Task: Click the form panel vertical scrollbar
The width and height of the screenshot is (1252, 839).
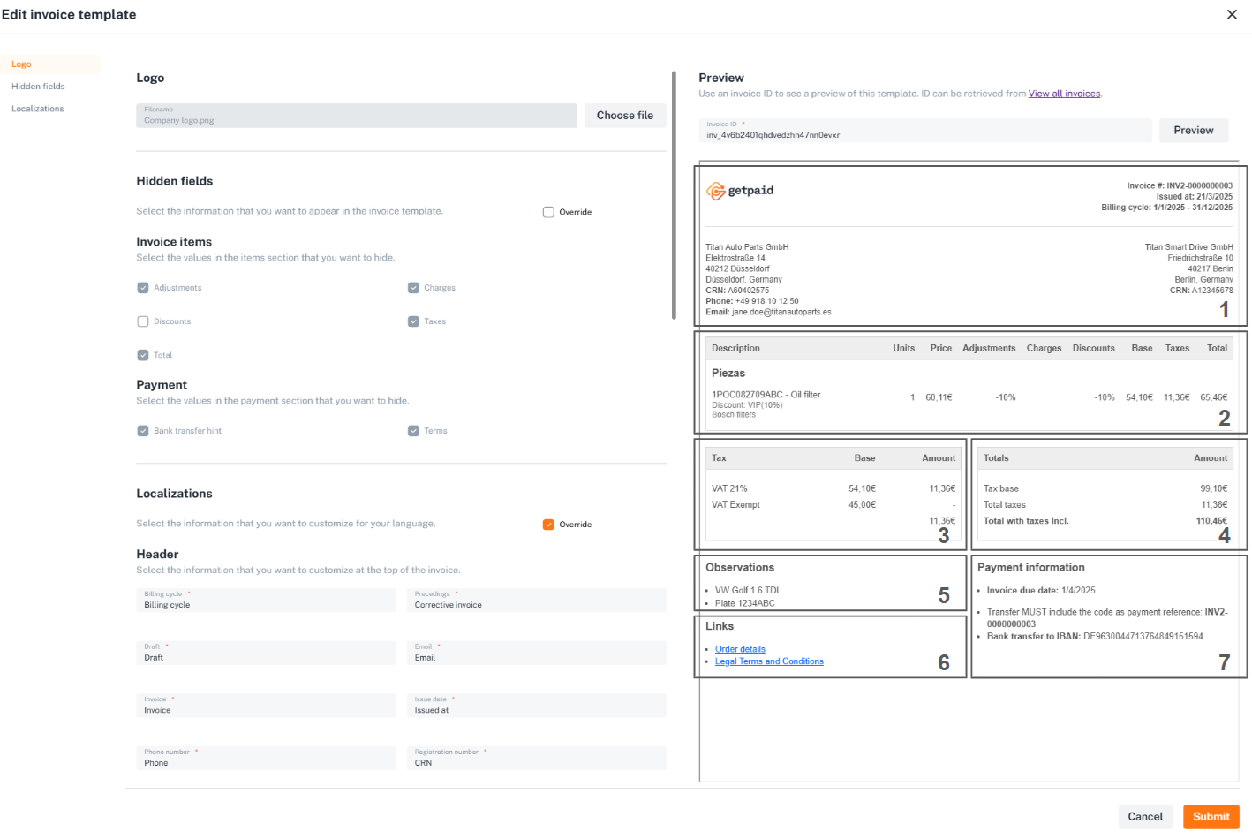Action: point(674,194)
